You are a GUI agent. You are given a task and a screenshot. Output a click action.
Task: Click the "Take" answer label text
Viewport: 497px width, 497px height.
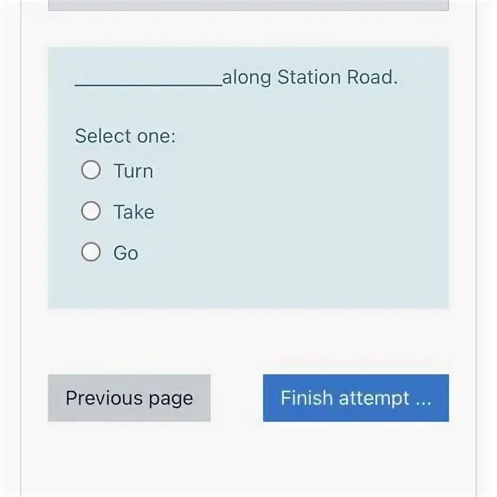point(134,212)
